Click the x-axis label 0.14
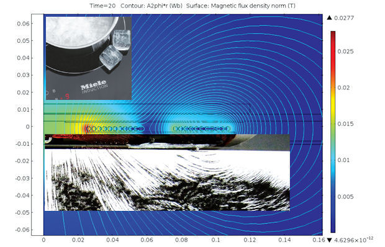 [x=284, y=240]
